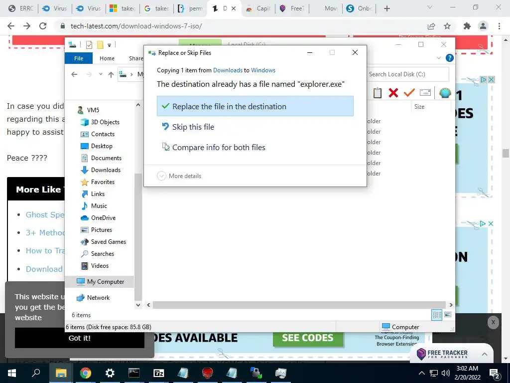Screen dimensions: 510x383
Task: Expand Free Tracker widget chevron
Action: (x=485, y=354)
